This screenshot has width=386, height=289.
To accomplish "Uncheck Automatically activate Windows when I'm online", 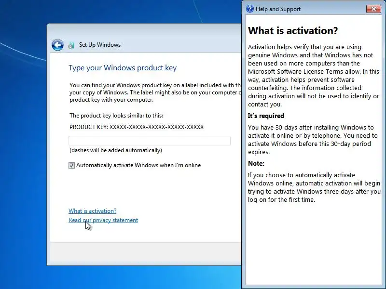I will (x=71, y=165).
